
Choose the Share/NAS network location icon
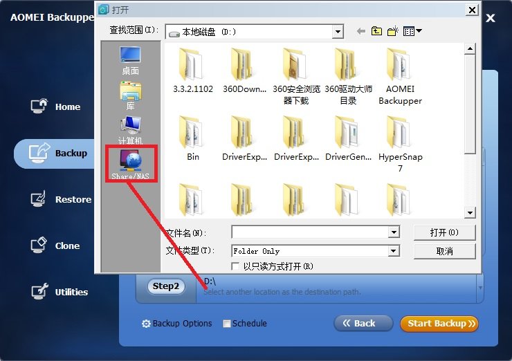click(131, 163)
